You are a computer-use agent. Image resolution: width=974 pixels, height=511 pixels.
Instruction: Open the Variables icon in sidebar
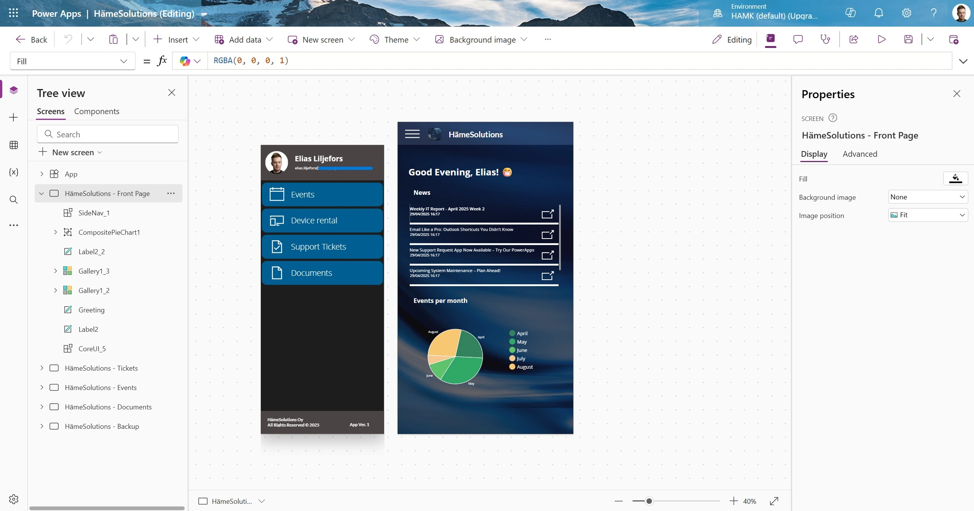pyautogui.click(x=14, y=172)
